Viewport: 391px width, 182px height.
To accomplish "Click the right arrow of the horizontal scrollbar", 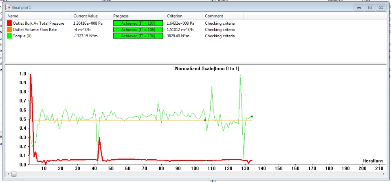I will point(383,174).
